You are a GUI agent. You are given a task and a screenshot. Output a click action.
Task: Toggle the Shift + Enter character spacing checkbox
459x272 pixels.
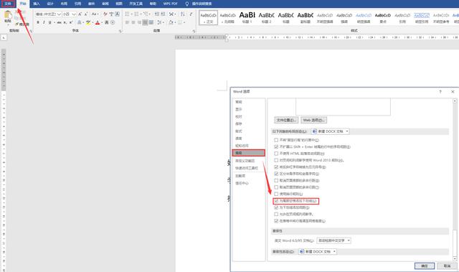(276, 146)
